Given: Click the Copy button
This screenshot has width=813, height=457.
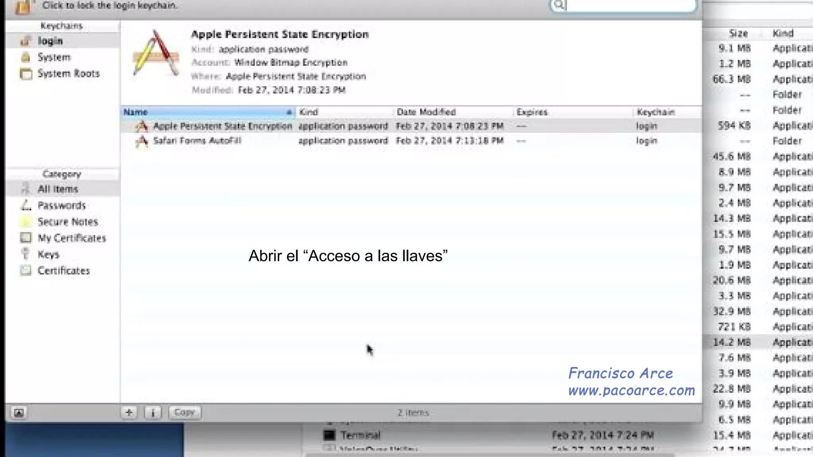Looking at the screenshot, I should 185,413.
